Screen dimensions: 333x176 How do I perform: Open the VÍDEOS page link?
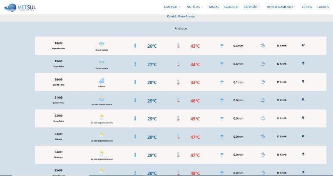pyautogui.click(x=307, y=7)
